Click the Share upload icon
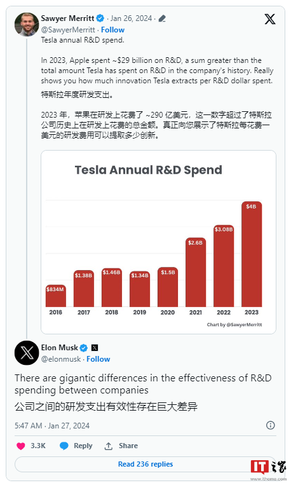Viewport: 291px width, 485px height. click(x=108, y=446)
